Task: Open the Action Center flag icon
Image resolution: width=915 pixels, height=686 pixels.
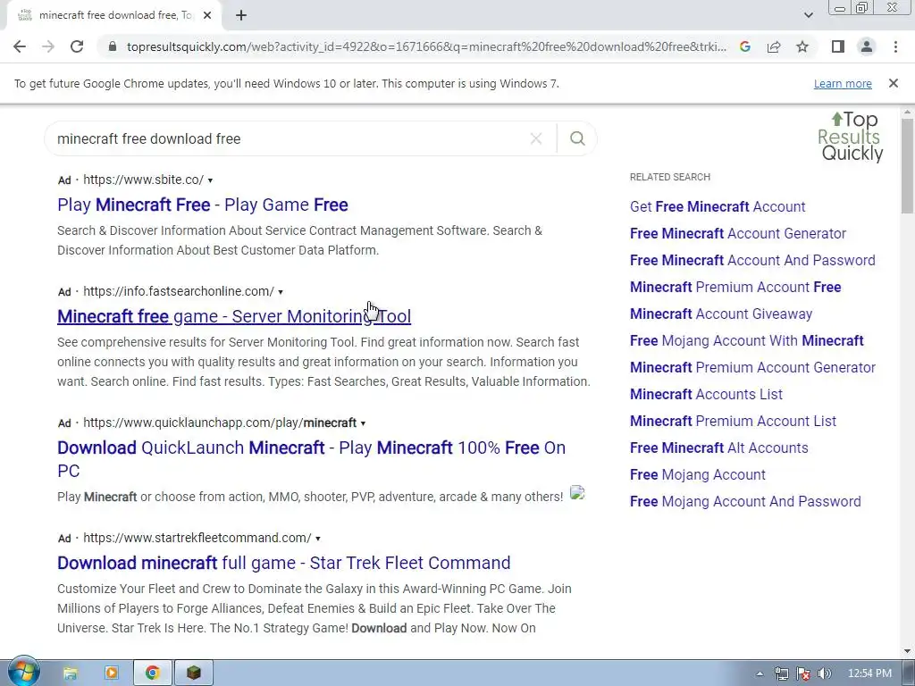Action: pos(803,673)
